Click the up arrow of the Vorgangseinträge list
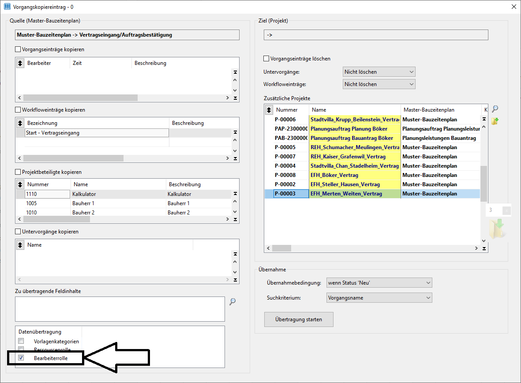Image resolution: width=521 pixels, height=383 pixels. click(235, 80)
